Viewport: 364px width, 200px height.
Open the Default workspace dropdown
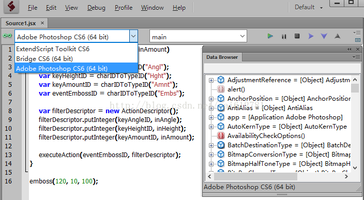coord(309,7)
